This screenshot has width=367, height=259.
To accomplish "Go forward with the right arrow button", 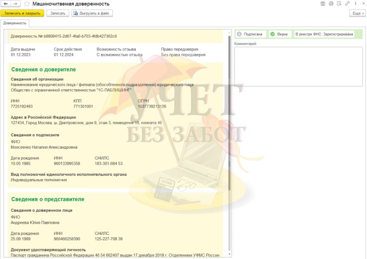I will (15, 4).
